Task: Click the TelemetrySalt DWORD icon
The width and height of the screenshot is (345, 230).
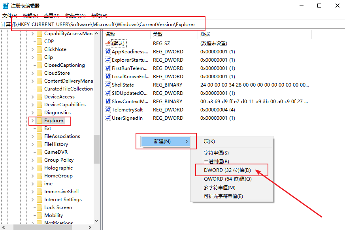Action: [x=107, y=109]
